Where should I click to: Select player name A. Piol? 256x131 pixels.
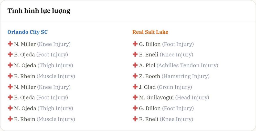click(x=147, y=65)
